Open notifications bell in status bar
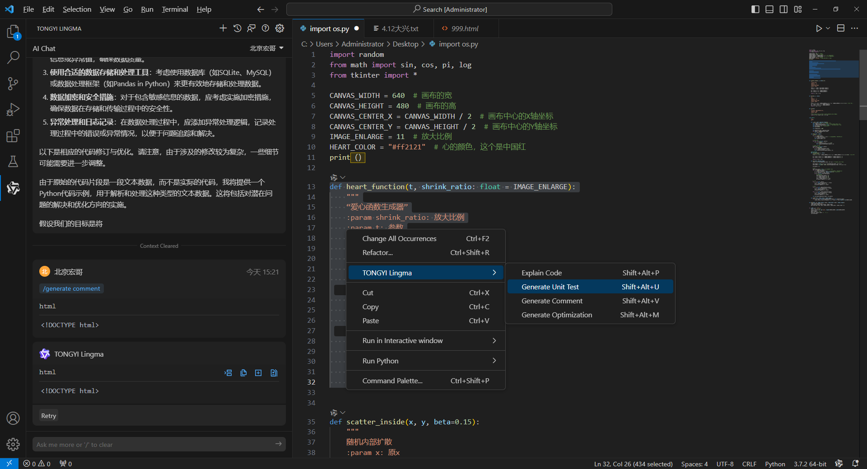 (x=855, y=464)
